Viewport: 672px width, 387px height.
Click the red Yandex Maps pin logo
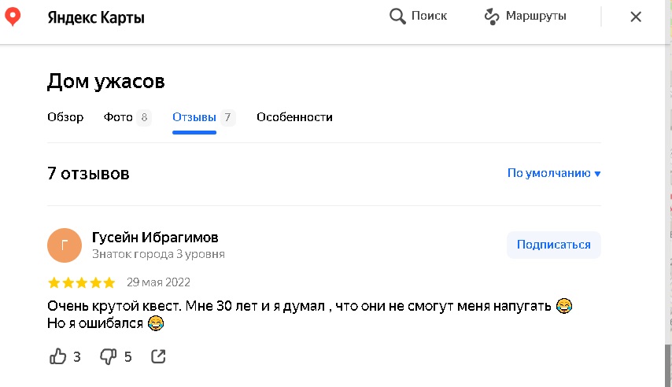click(x=13, y=17)
